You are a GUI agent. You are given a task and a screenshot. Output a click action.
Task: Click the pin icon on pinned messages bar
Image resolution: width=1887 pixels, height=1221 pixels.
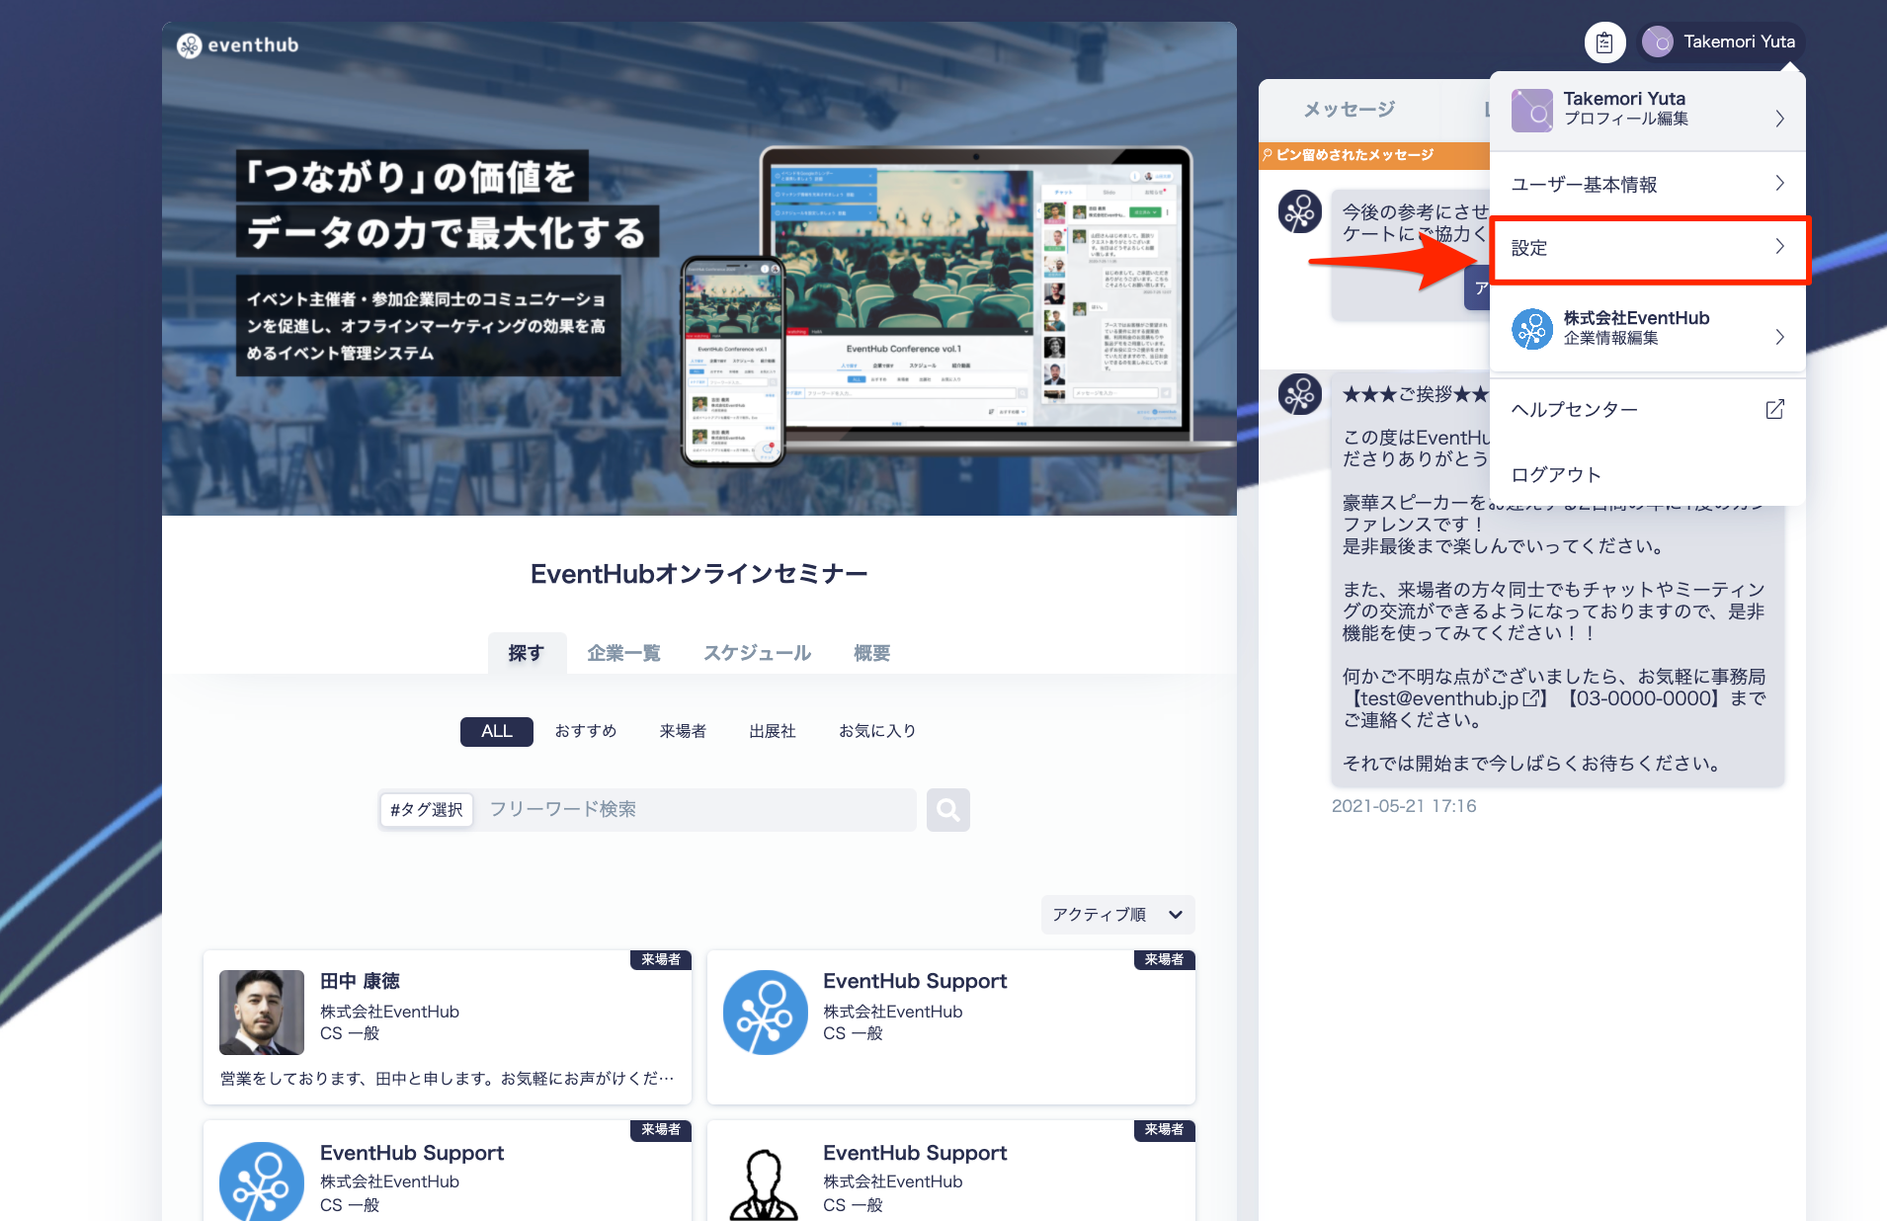pos(1268,155)
